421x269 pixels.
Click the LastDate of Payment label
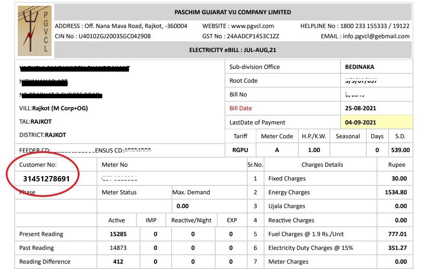(257, 122)
